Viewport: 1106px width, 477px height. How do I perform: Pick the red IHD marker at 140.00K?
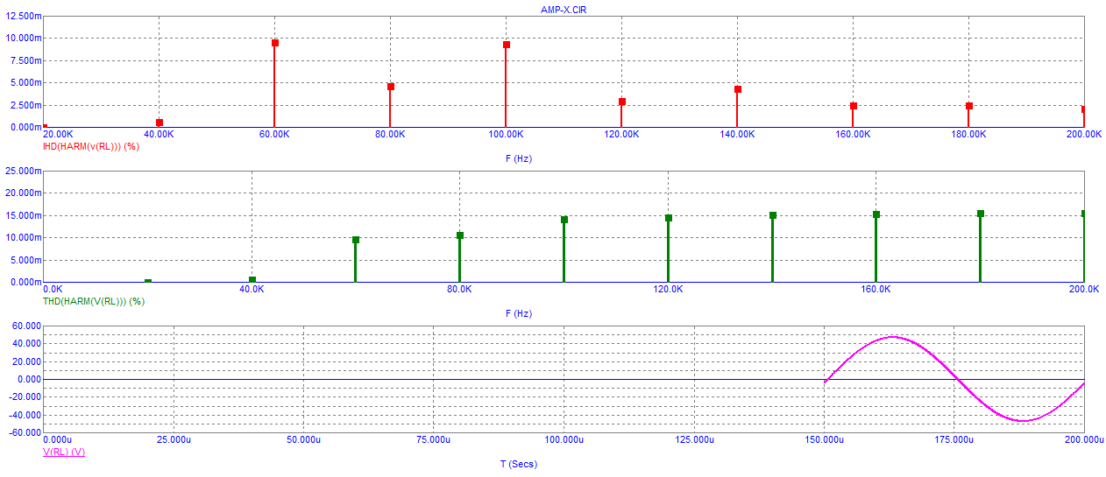click(x=737, y=89)
